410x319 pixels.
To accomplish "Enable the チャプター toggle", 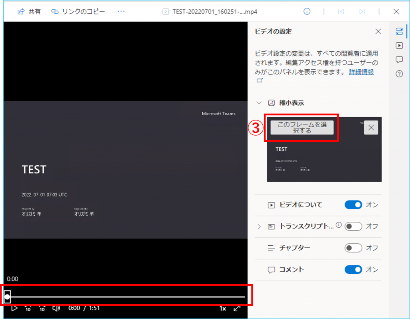I will click(x=353, y=248).
